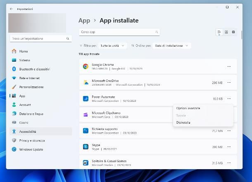Open the three-dot menu for Skype
Screen dimensions: 252x182
pyautogui.click(x=229, y=147)
